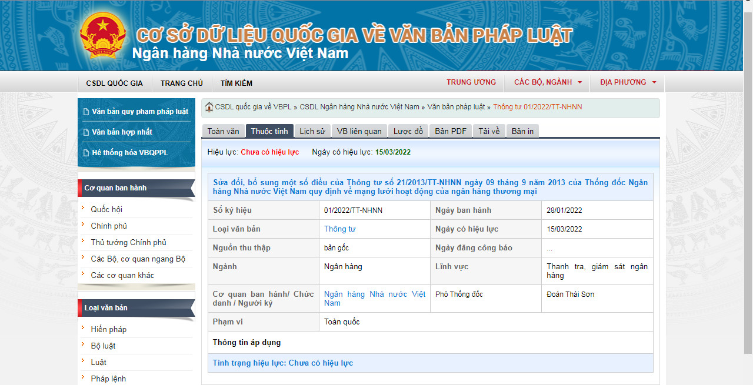Click the Loại văn bản sidebar header
The width and height of the screenshot is (753, 385).
136,308
